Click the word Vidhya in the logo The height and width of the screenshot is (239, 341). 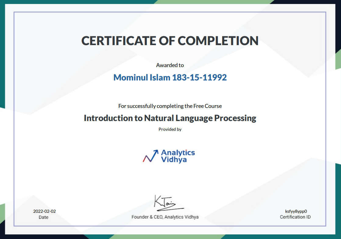[x=174, y=159]
